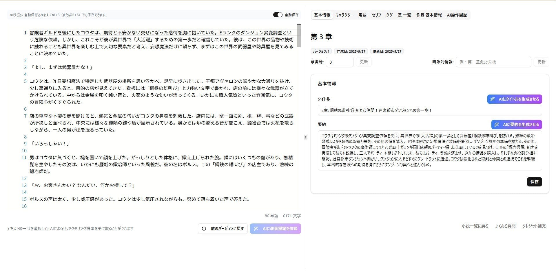Click the magic wand icon on AIに要約を生成させる

[x=497, y=124]
